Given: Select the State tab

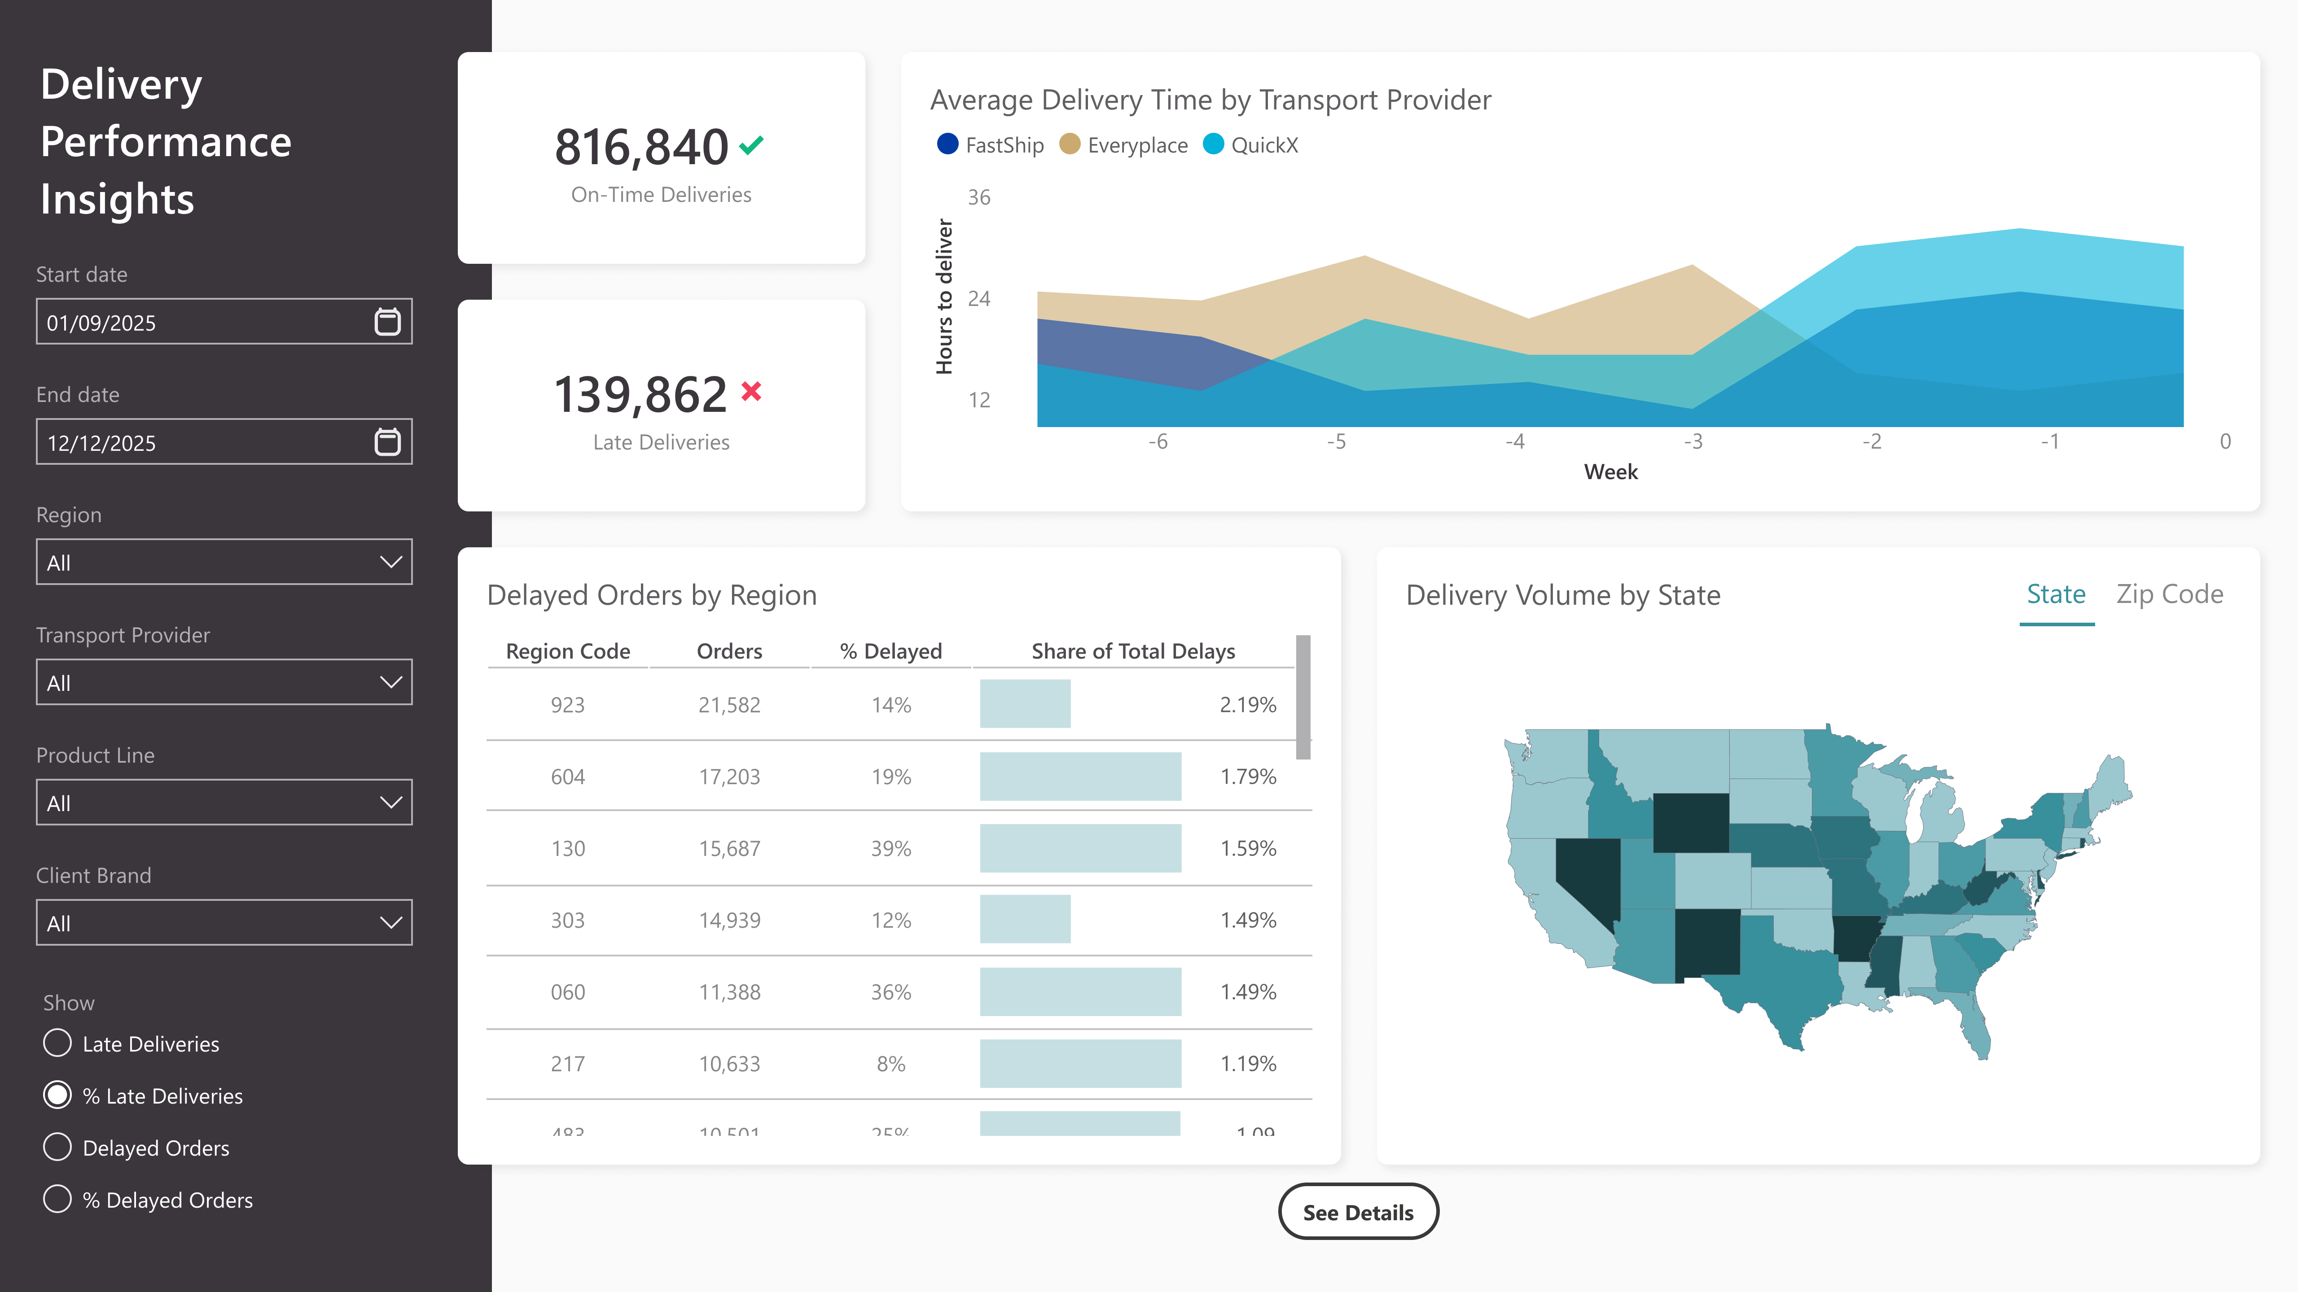Looking at the screenshot, I should point(2056,594).
